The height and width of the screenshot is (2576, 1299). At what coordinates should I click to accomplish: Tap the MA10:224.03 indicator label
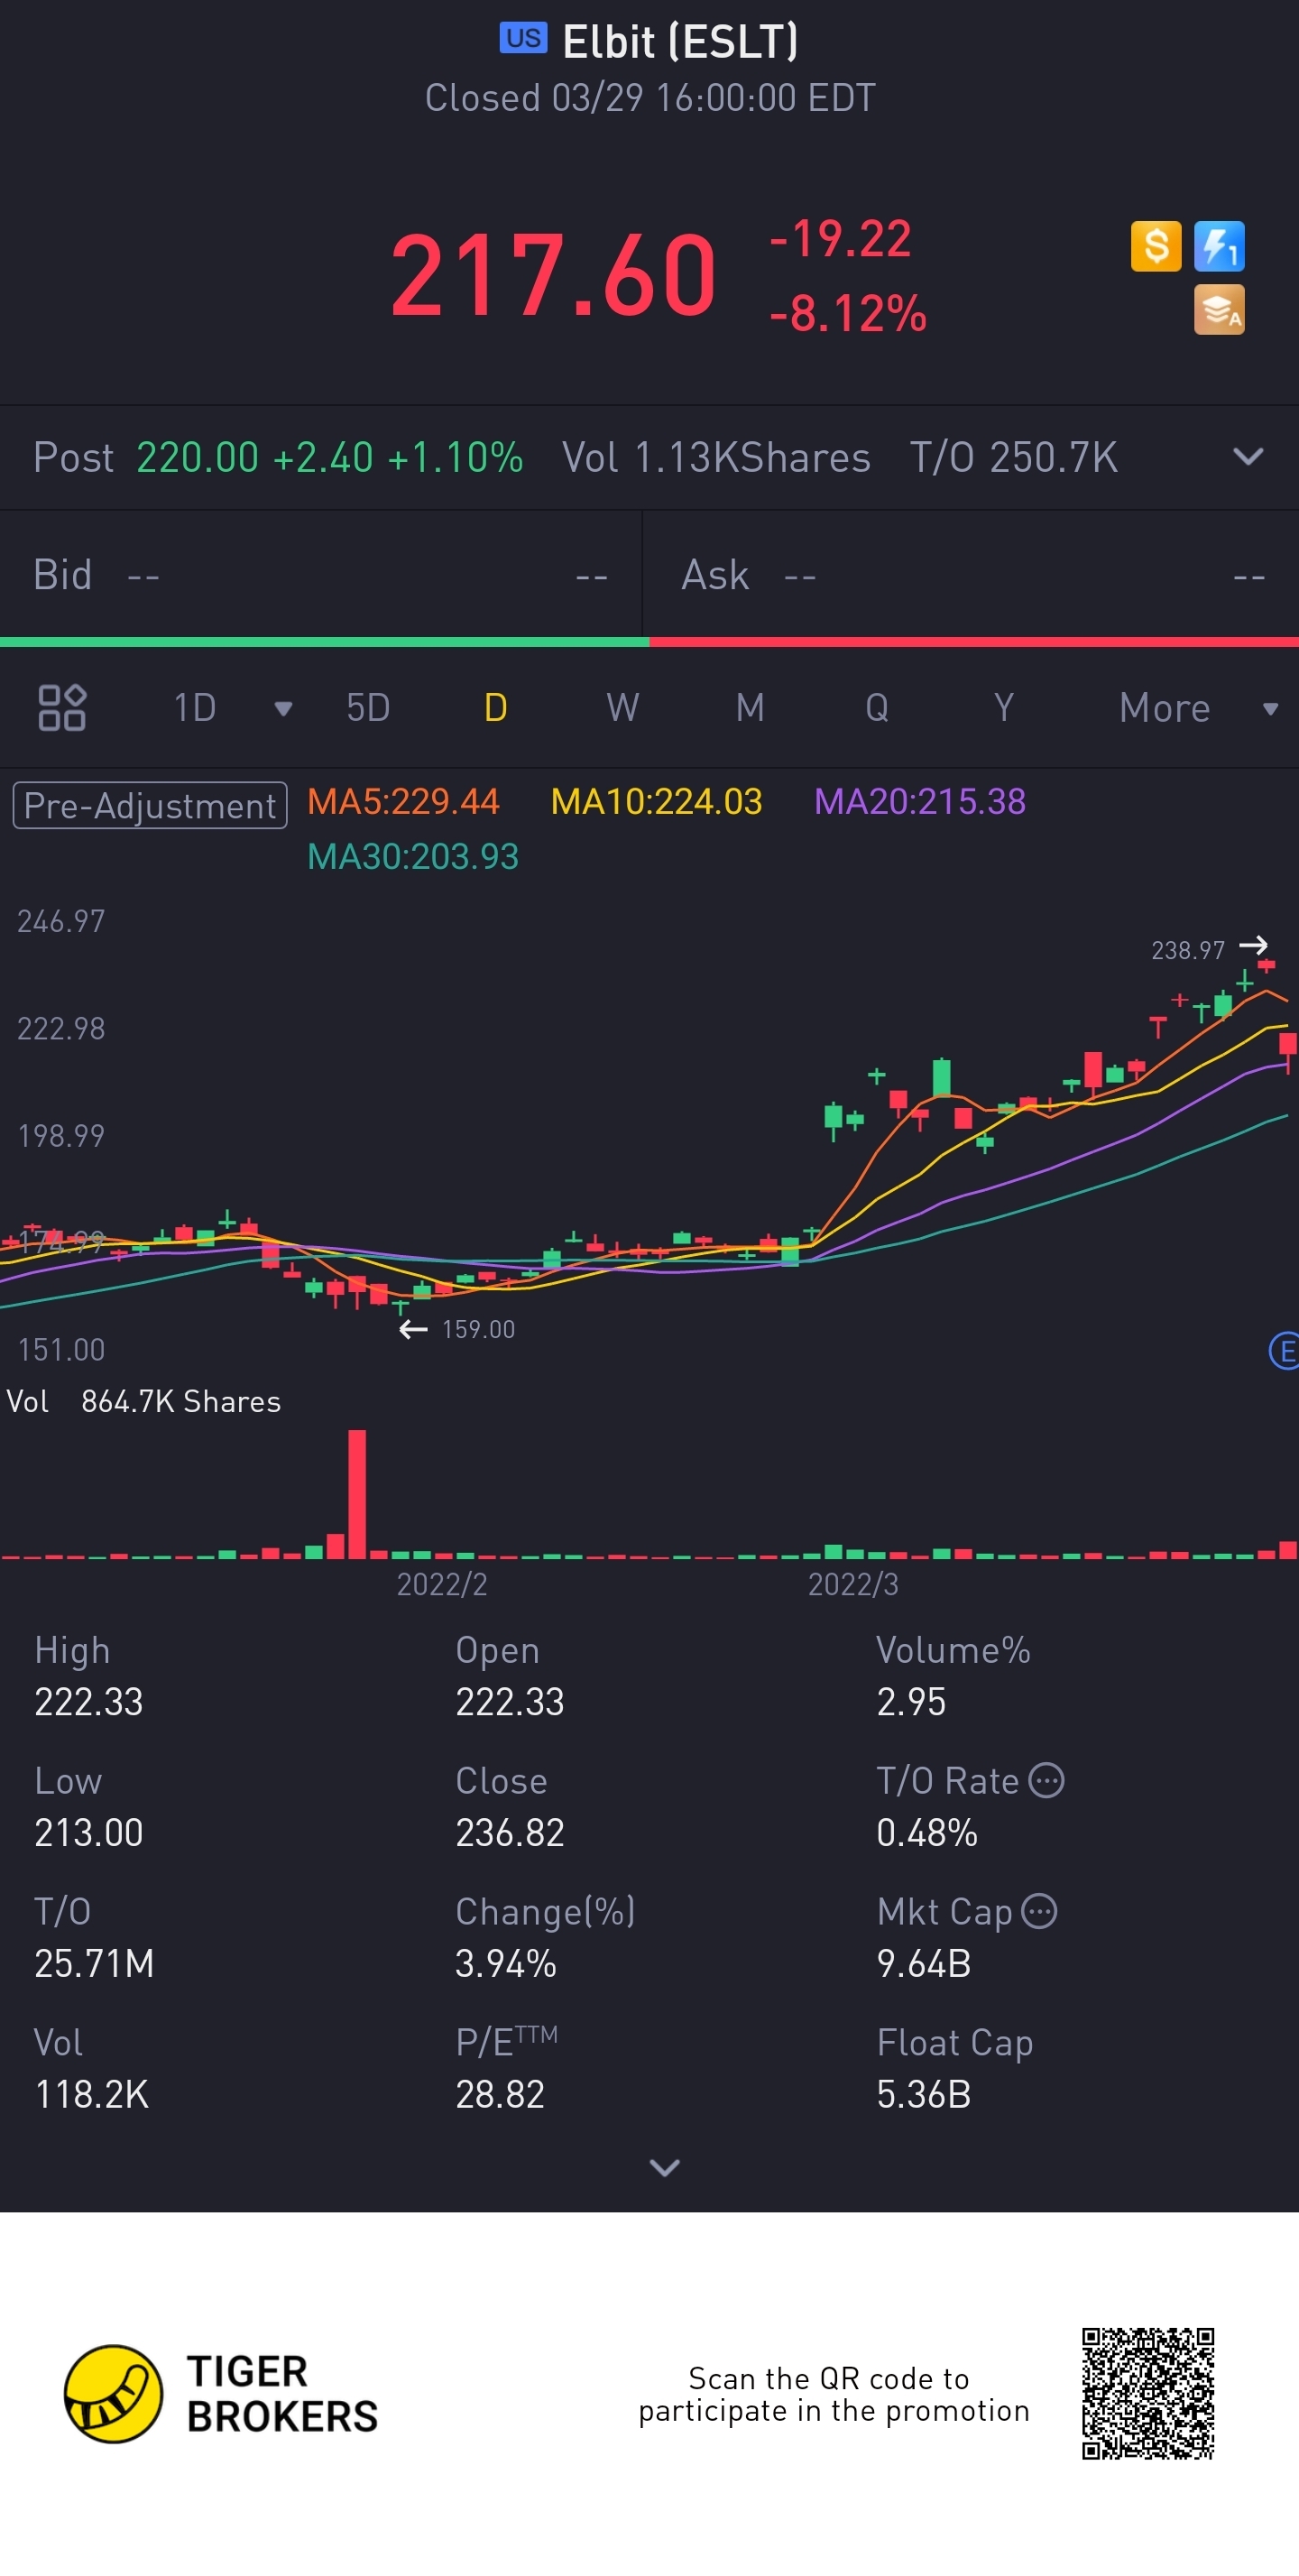click(657, 802)
